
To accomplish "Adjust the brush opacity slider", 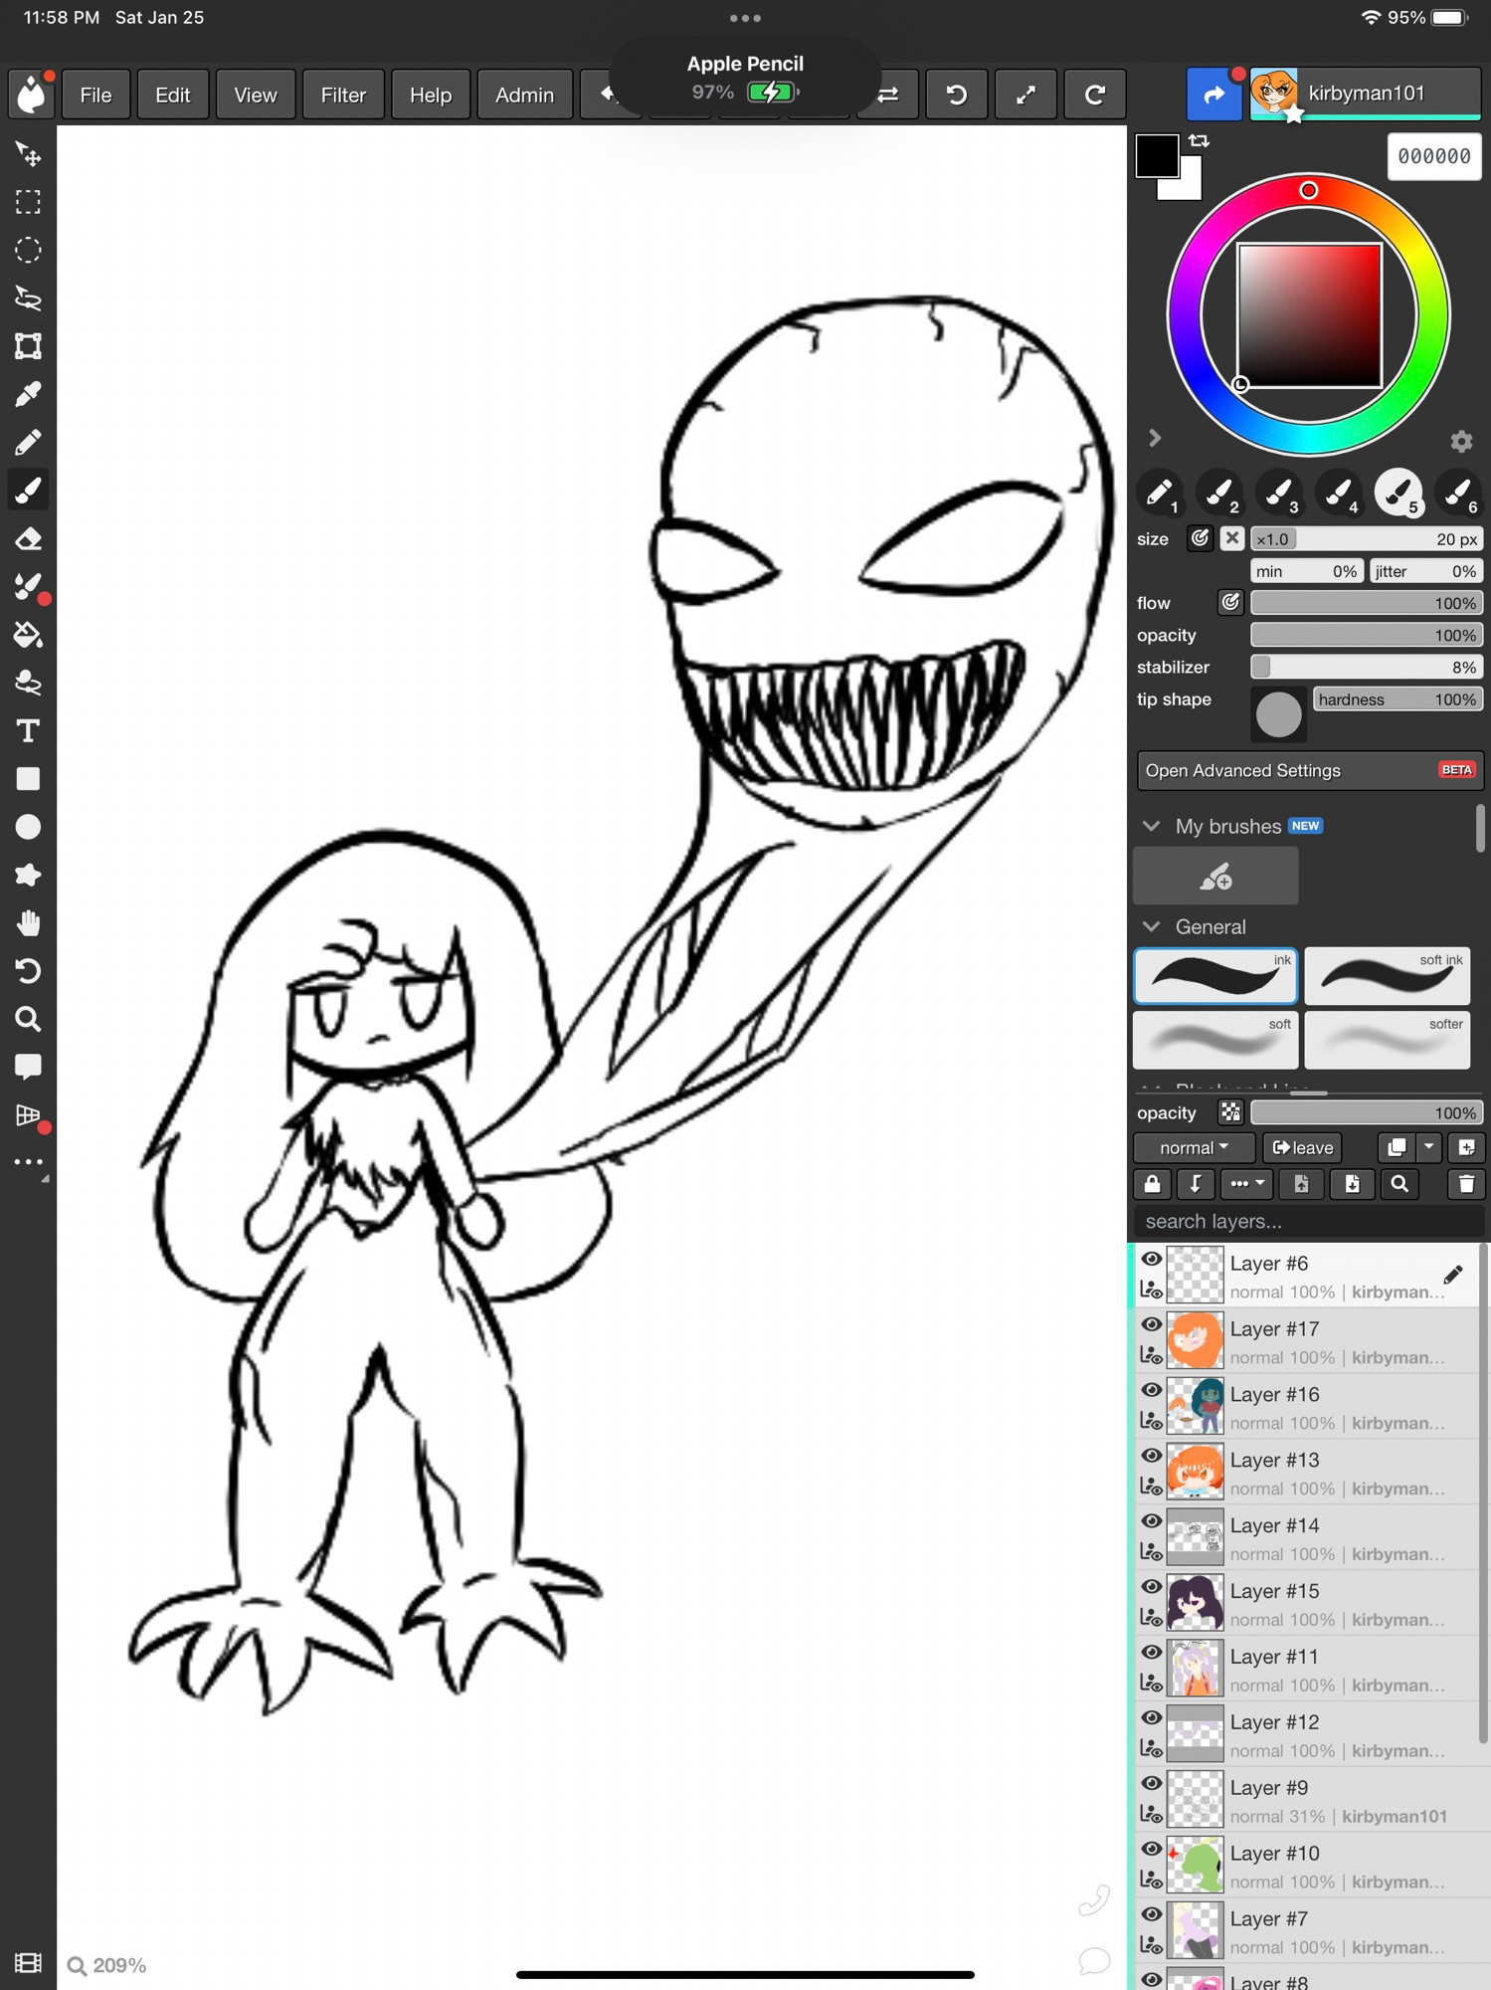I will (x=1366, y=635).
